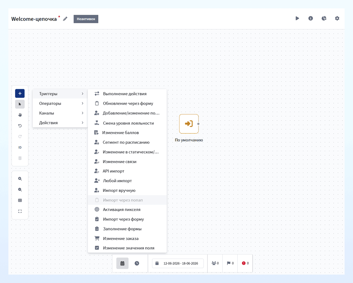Viewport: 353px width, 283px height.
Task: Switch to the calendar view button
Action: coord(122,263)
